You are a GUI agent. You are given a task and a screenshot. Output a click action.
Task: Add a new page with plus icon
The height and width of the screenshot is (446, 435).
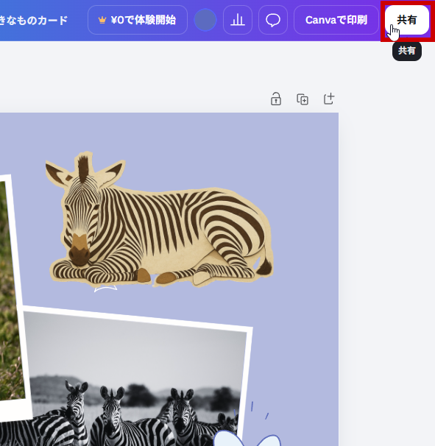click(329, 99)
